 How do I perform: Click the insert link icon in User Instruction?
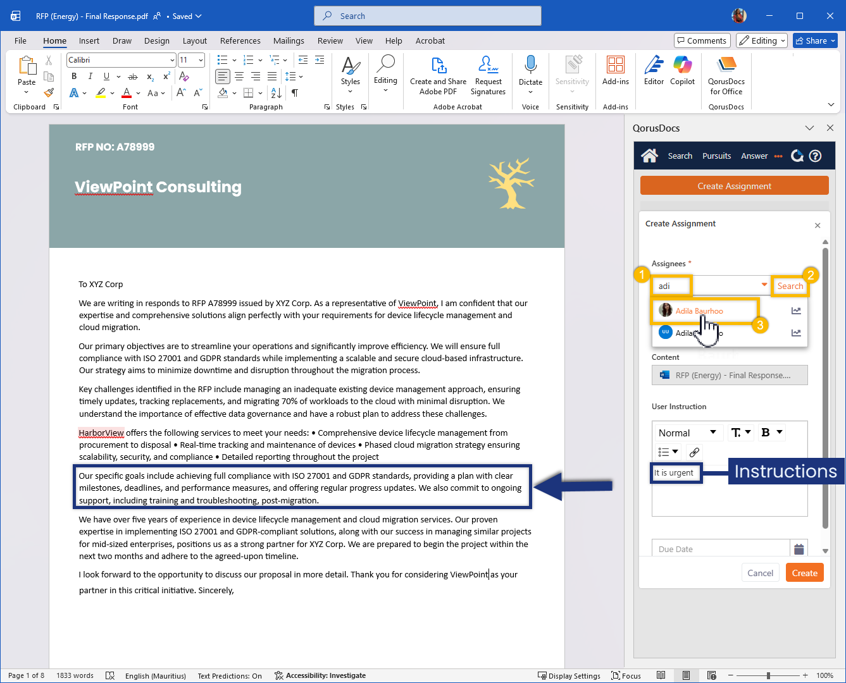click(x=694, y=452)
